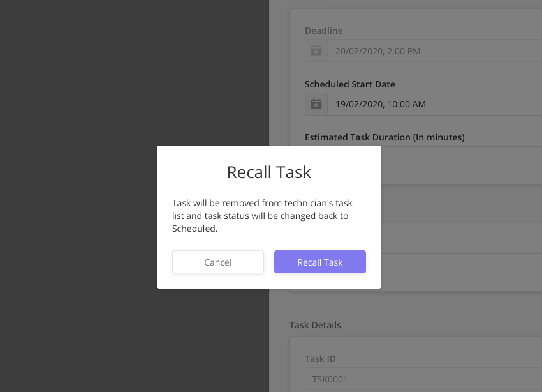Click the Scheduled Start Date label
Viewport: 542px width, 392px height.
tap(350, 84)
